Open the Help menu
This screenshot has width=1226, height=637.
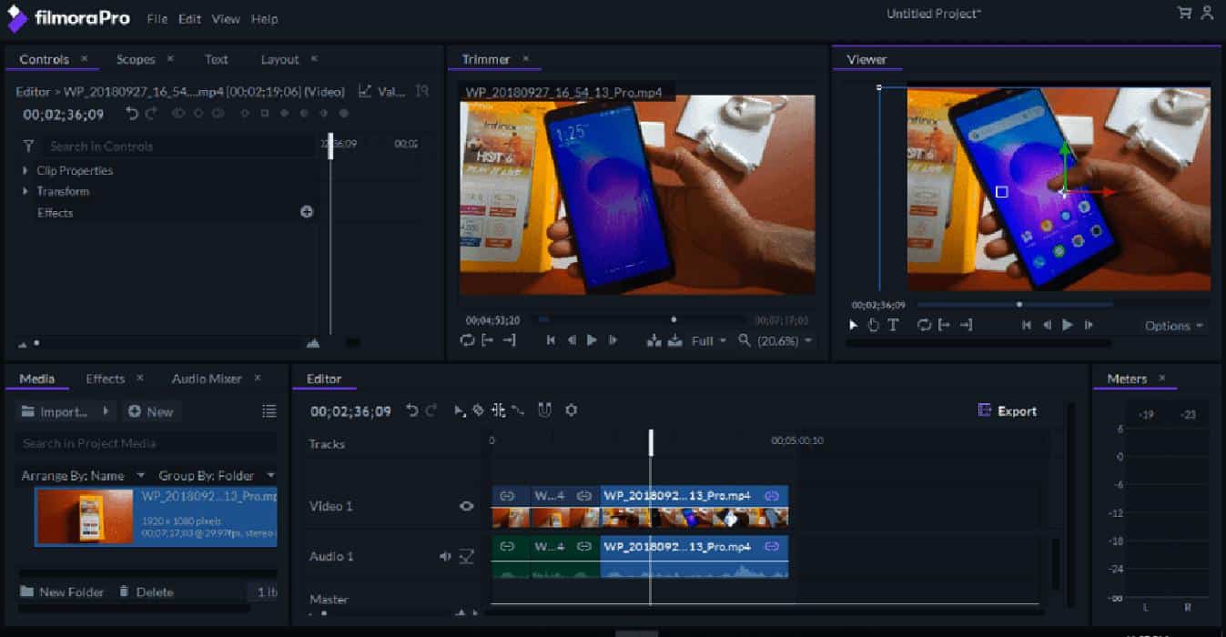point(264,18)
